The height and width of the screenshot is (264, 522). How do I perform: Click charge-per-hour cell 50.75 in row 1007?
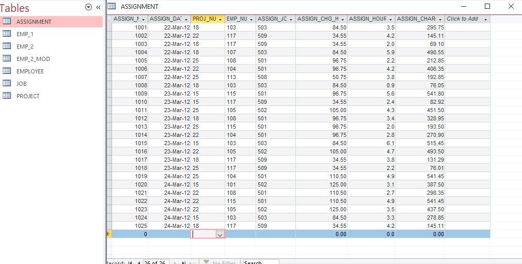321,77
